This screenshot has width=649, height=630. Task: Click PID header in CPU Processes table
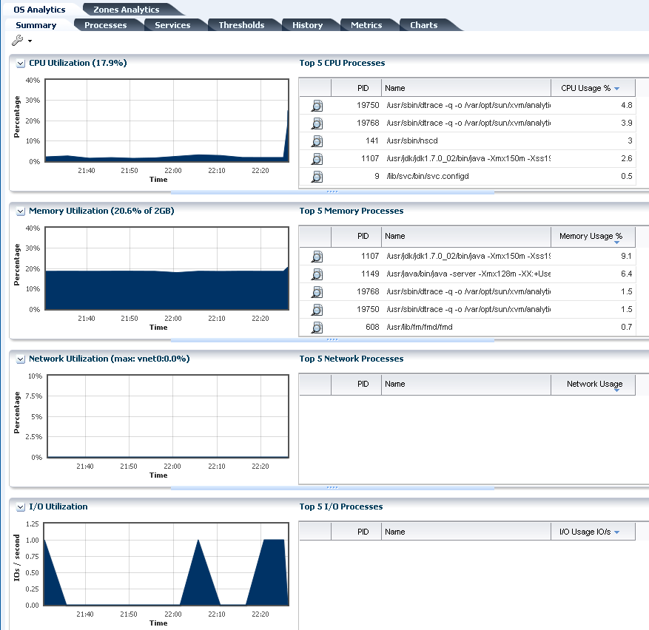[357, 88]
